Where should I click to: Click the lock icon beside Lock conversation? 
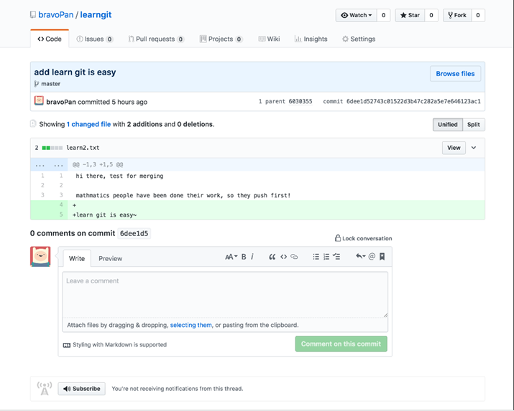pyautogui.click(x=338, y=238)
